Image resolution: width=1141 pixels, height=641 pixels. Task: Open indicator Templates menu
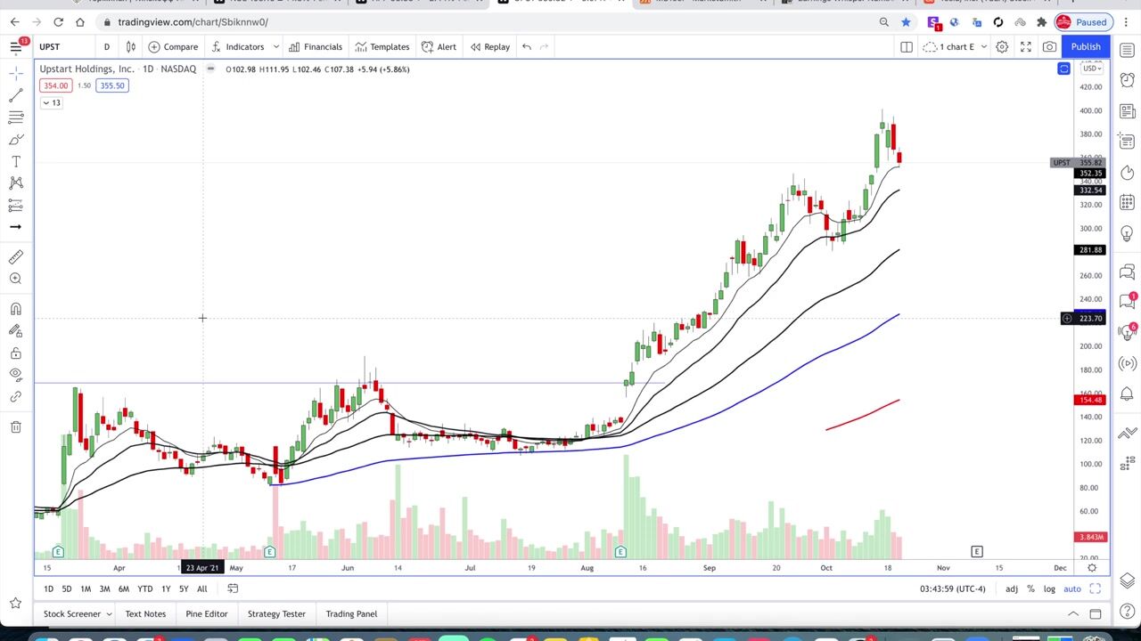382,47
